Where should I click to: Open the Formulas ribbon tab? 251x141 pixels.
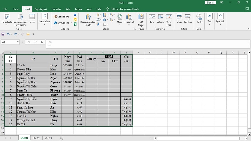coord(56,9)
